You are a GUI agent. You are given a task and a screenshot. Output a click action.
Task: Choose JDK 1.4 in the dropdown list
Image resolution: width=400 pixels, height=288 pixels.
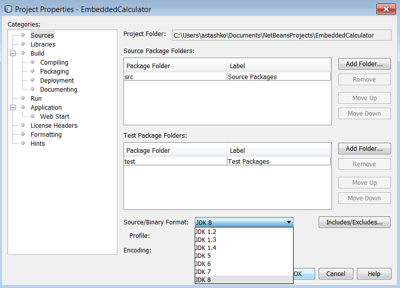pos(205,247)
